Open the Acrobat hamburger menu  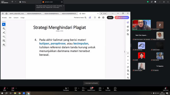3,13
